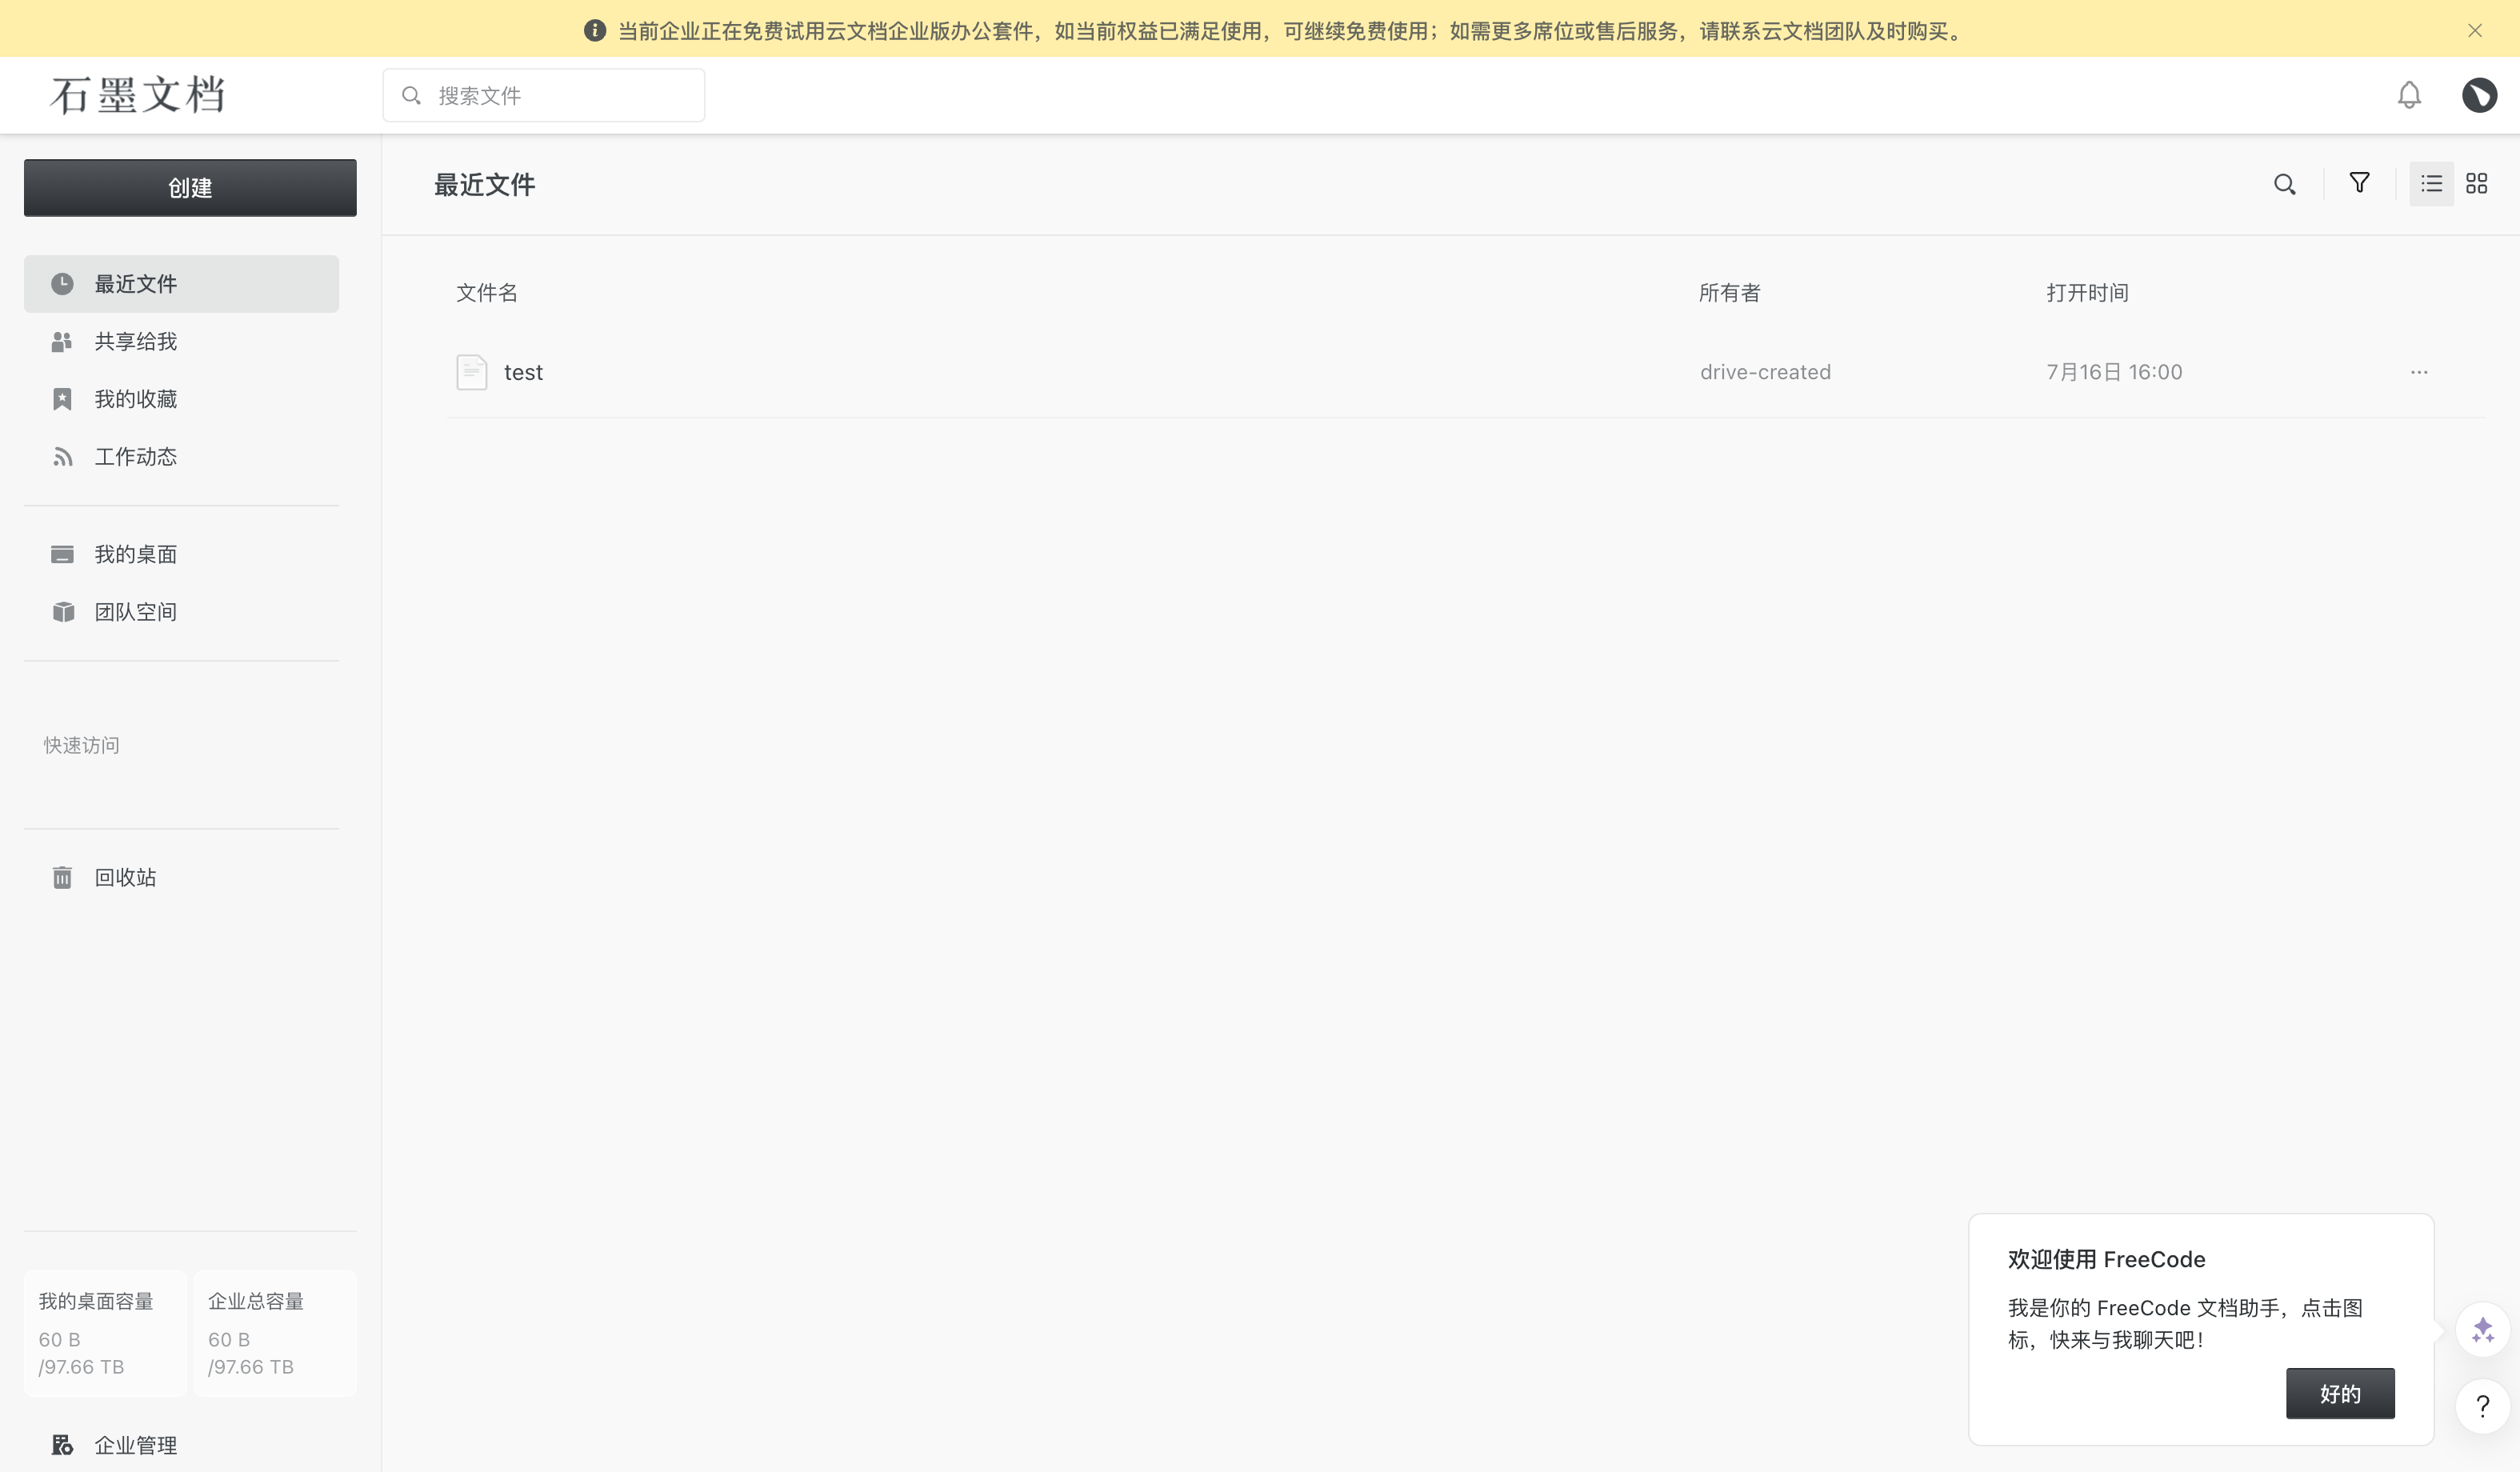Open the notifications bell
This screenshot has height=1472, width=2520.
pyautogui.click(x=2409, y=95)
